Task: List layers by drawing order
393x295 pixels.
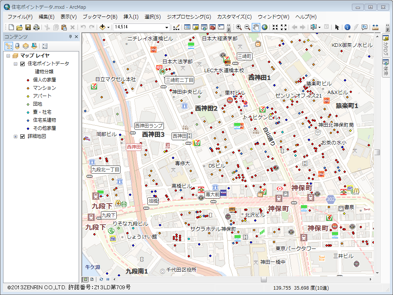Action: 9,46
